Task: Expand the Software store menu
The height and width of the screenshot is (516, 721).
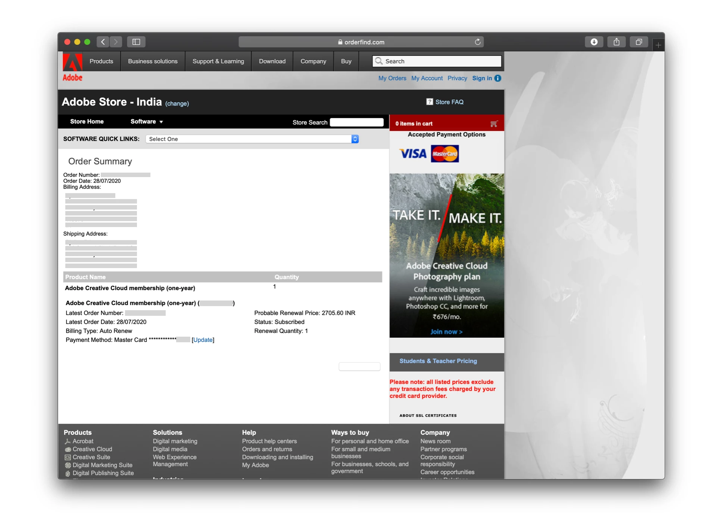Action: coord(147,122)
